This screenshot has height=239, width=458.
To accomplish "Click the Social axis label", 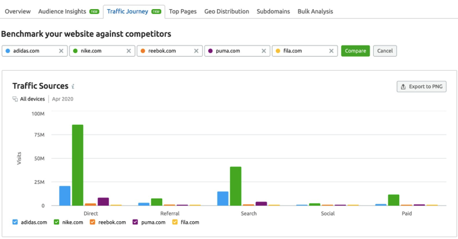I will pos(328,214).
